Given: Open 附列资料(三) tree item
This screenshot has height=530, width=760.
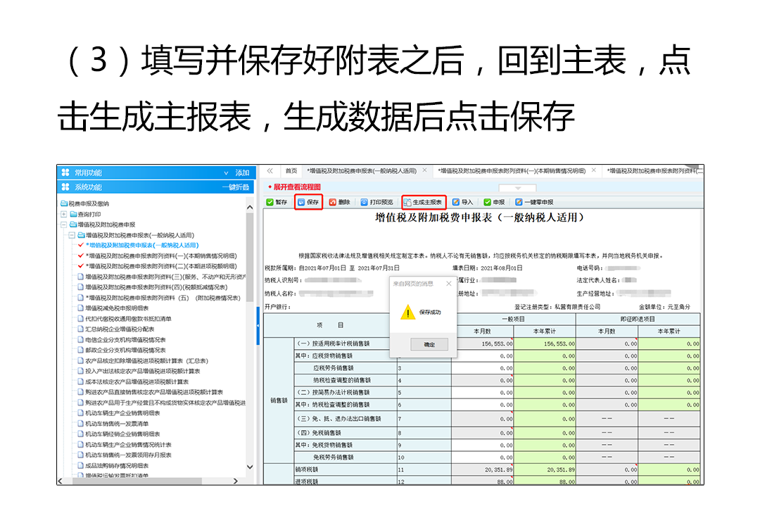Looking at the screenshot, I should [x=165, y=277].
